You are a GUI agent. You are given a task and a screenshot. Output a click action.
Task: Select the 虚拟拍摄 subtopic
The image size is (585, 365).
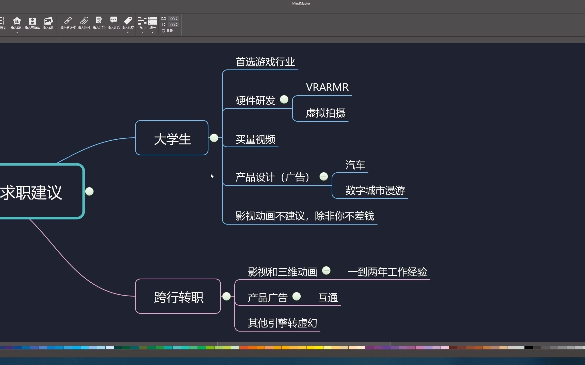326,113
